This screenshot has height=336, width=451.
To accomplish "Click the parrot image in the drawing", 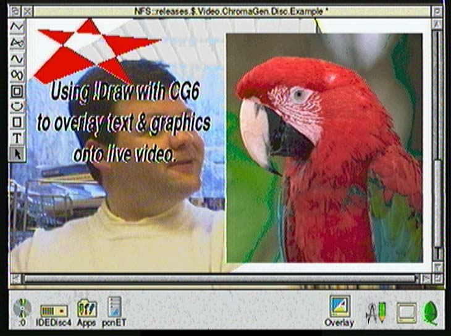I will click(x=324, y=148).
